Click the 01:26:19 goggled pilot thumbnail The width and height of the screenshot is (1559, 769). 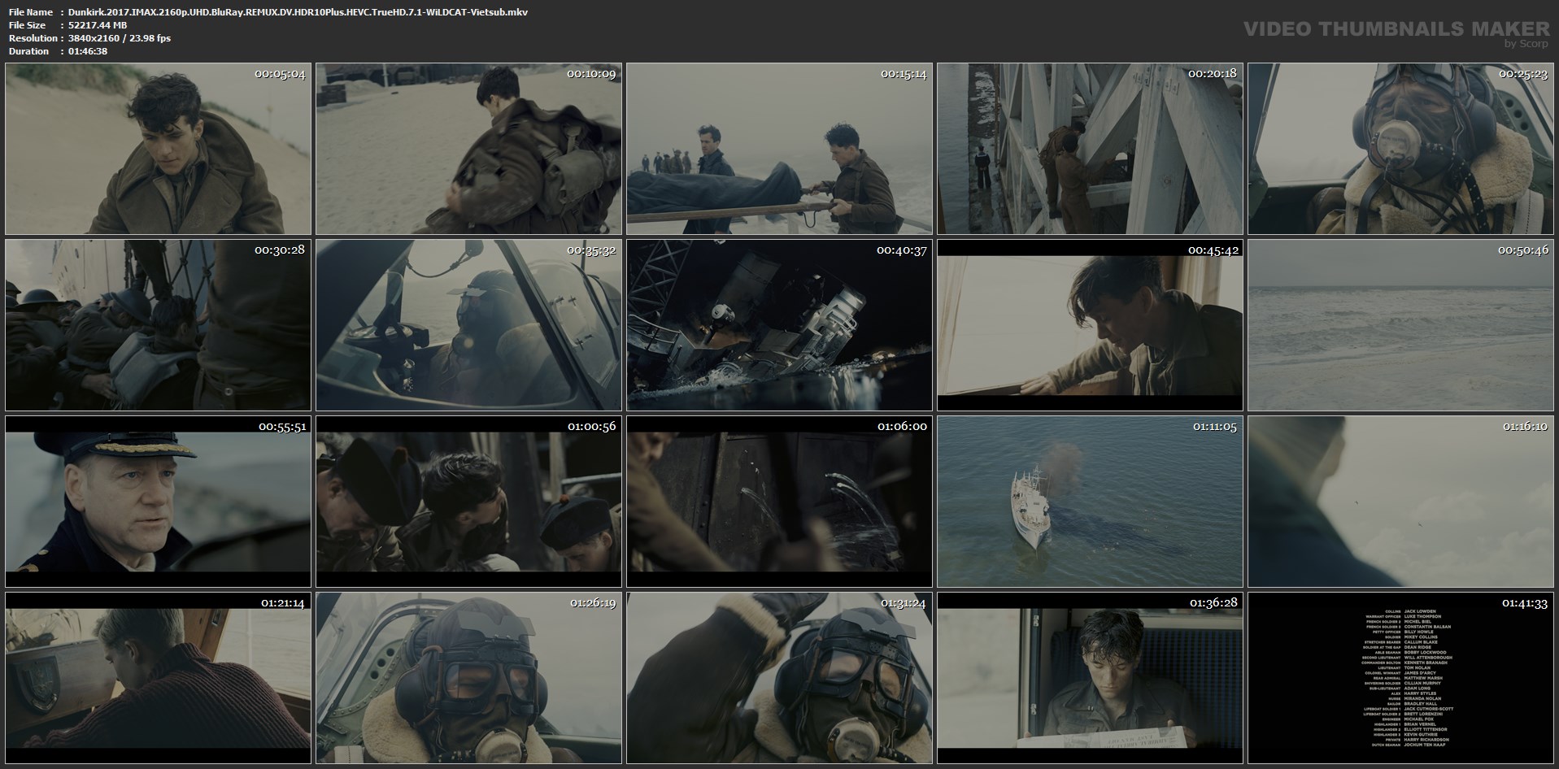point(469,678)
